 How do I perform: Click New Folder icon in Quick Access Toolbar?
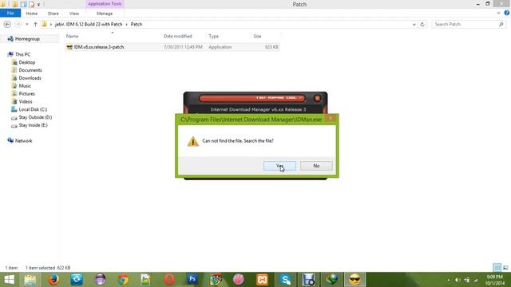pyautogui.click(x=15, y=4)
